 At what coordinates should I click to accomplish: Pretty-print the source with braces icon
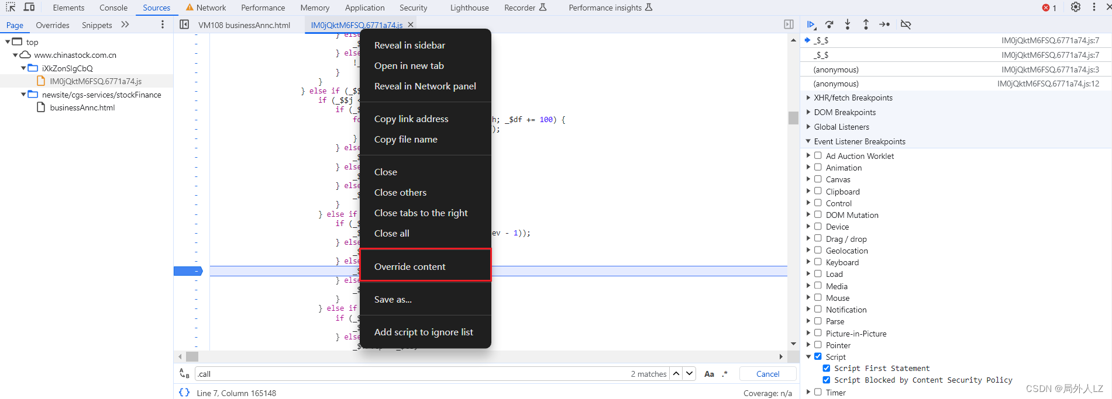(184, 393)
